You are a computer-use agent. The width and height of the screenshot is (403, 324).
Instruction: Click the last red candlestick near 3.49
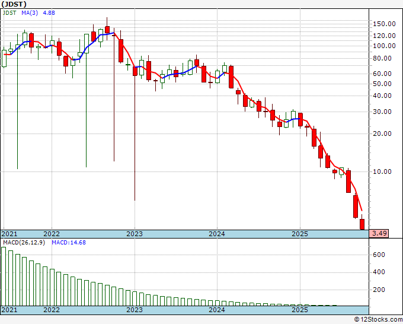point(362,224)
